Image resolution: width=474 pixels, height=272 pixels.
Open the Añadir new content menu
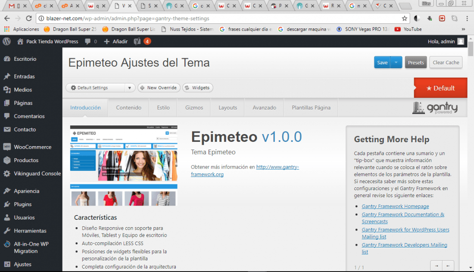(116, 41)
